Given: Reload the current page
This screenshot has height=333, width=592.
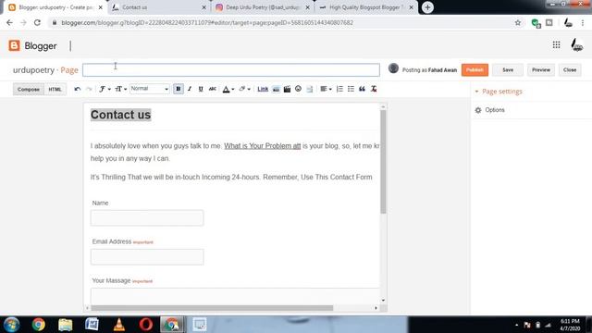Looking at the screenshot, I should coord(37,22).
